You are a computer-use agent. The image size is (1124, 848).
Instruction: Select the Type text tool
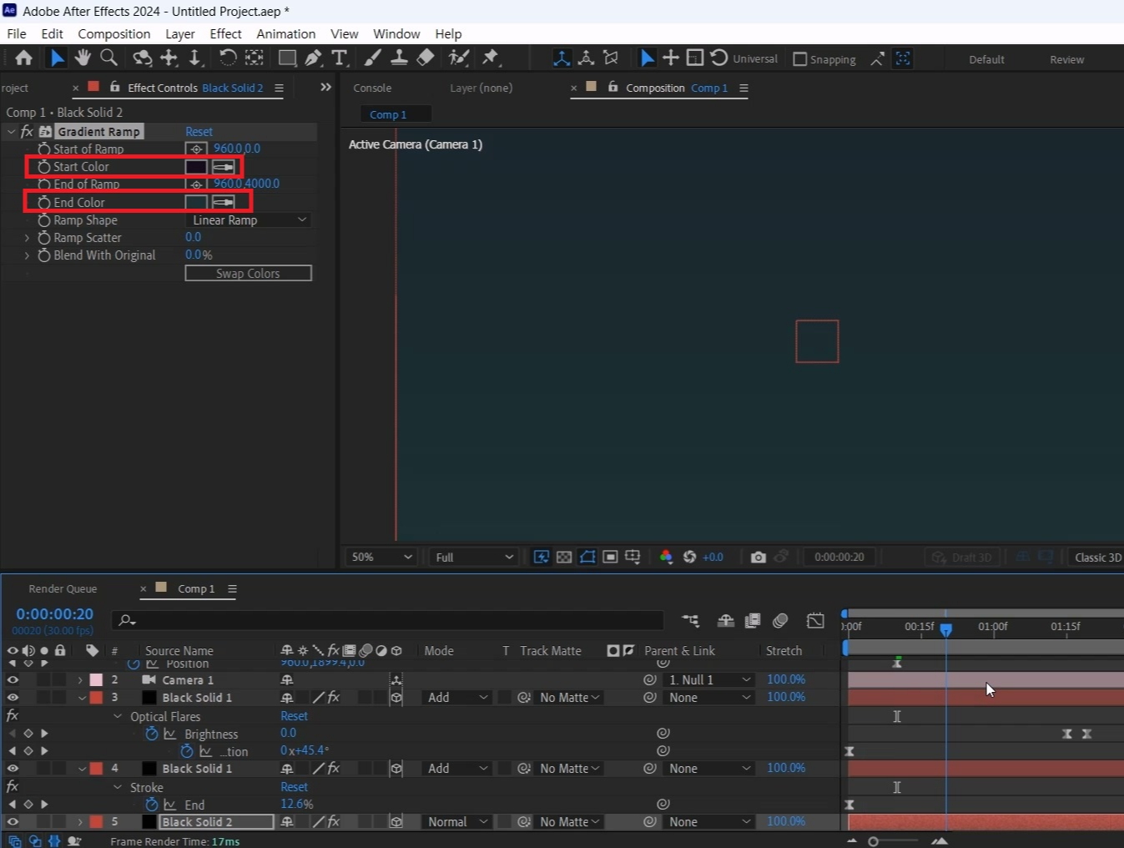[x=339, y=58]
